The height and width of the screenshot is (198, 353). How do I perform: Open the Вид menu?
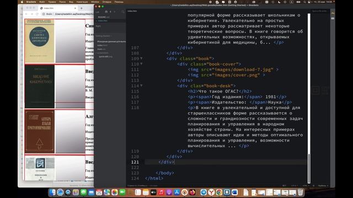coord(71,2)
